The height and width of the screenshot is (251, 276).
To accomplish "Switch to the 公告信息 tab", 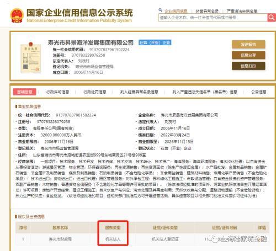I will [259, 92].
